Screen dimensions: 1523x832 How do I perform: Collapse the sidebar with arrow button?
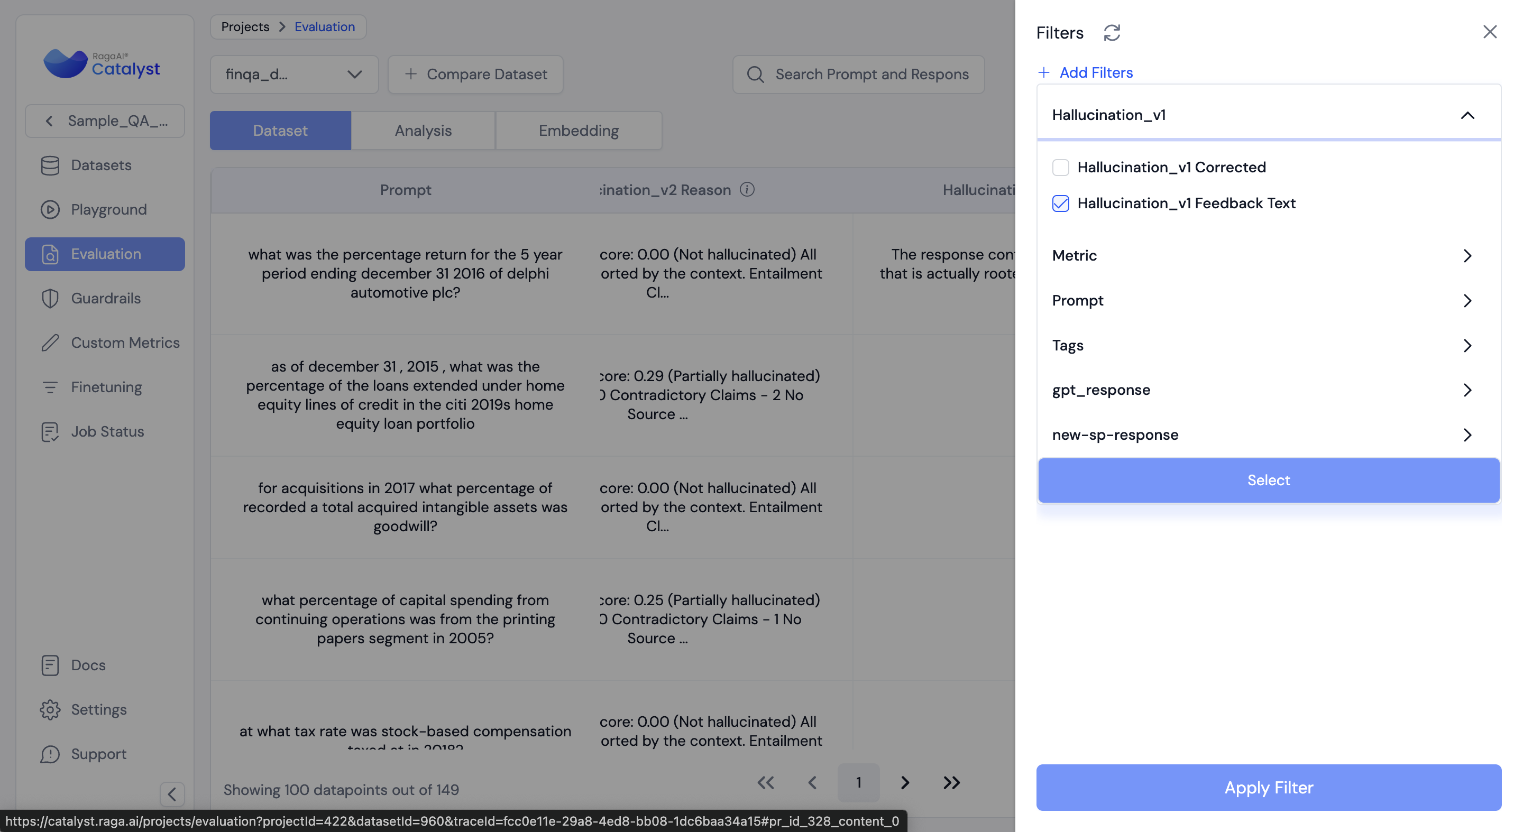coord(172,793)
